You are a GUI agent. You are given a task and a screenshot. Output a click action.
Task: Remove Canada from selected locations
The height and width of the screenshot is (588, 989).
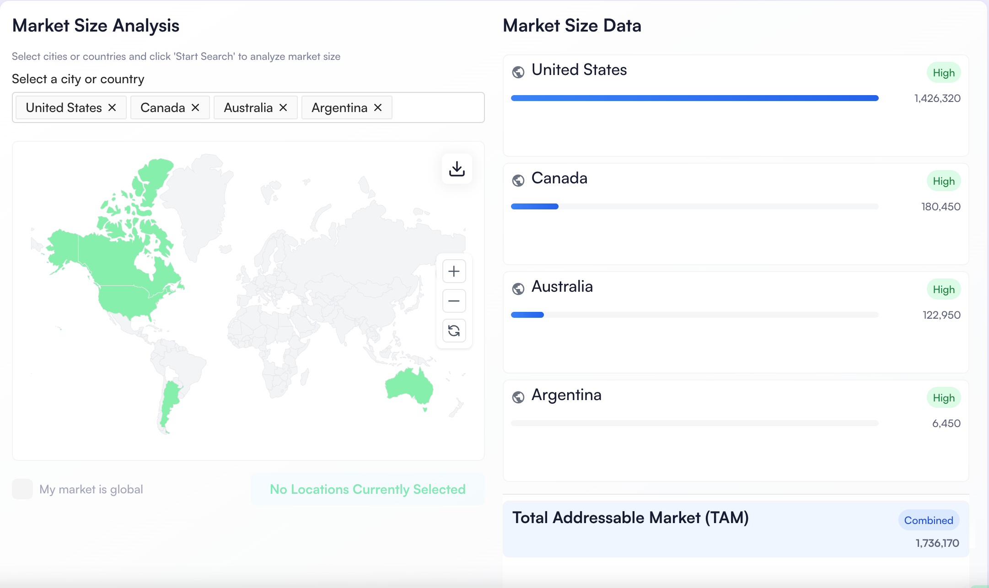click(x=195, y=107)
